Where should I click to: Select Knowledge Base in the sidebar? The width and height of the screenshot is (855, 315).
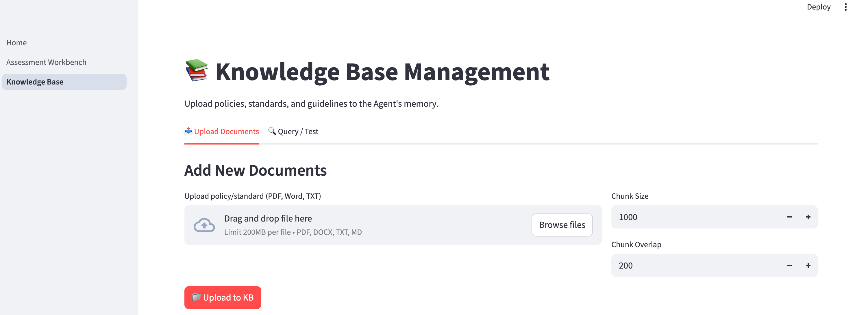35,82
